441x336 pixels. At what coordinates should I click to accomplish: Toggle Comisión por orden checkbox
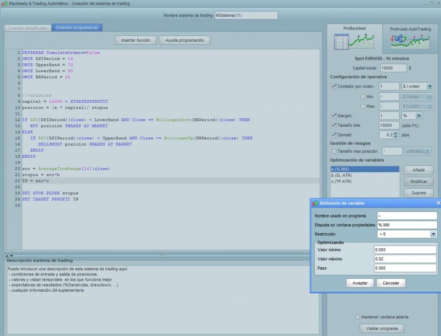334,86
